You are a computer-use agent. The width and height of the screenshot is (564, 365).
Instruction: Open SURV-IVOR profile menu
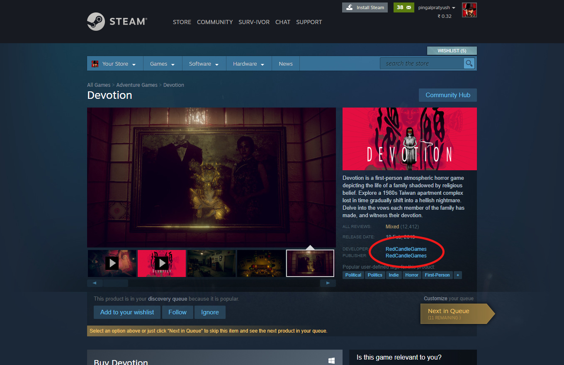pyautogui.click(x=254, y=22)
